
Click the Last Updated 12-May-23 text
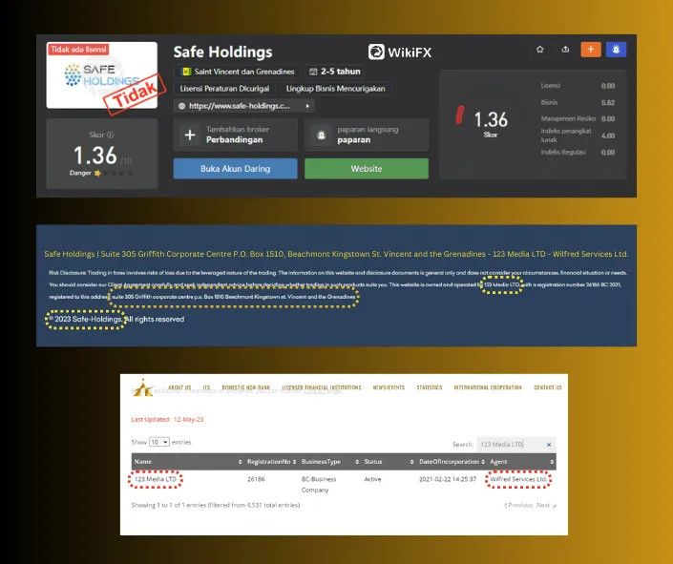[167, 419]
